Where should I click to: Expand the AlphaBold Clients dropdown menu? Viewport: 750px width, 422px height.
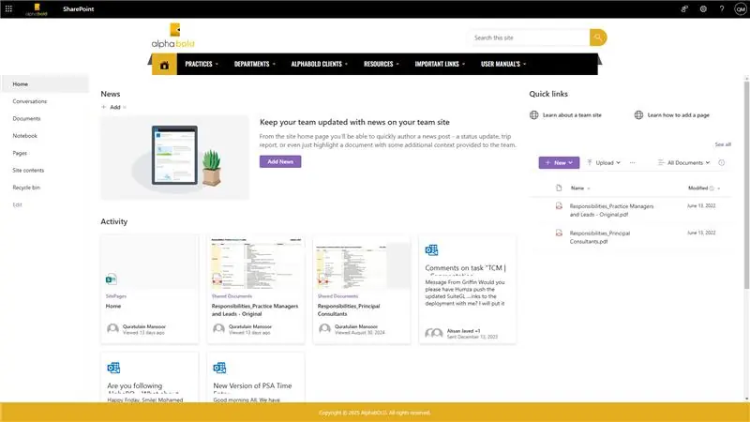point(319,64)
